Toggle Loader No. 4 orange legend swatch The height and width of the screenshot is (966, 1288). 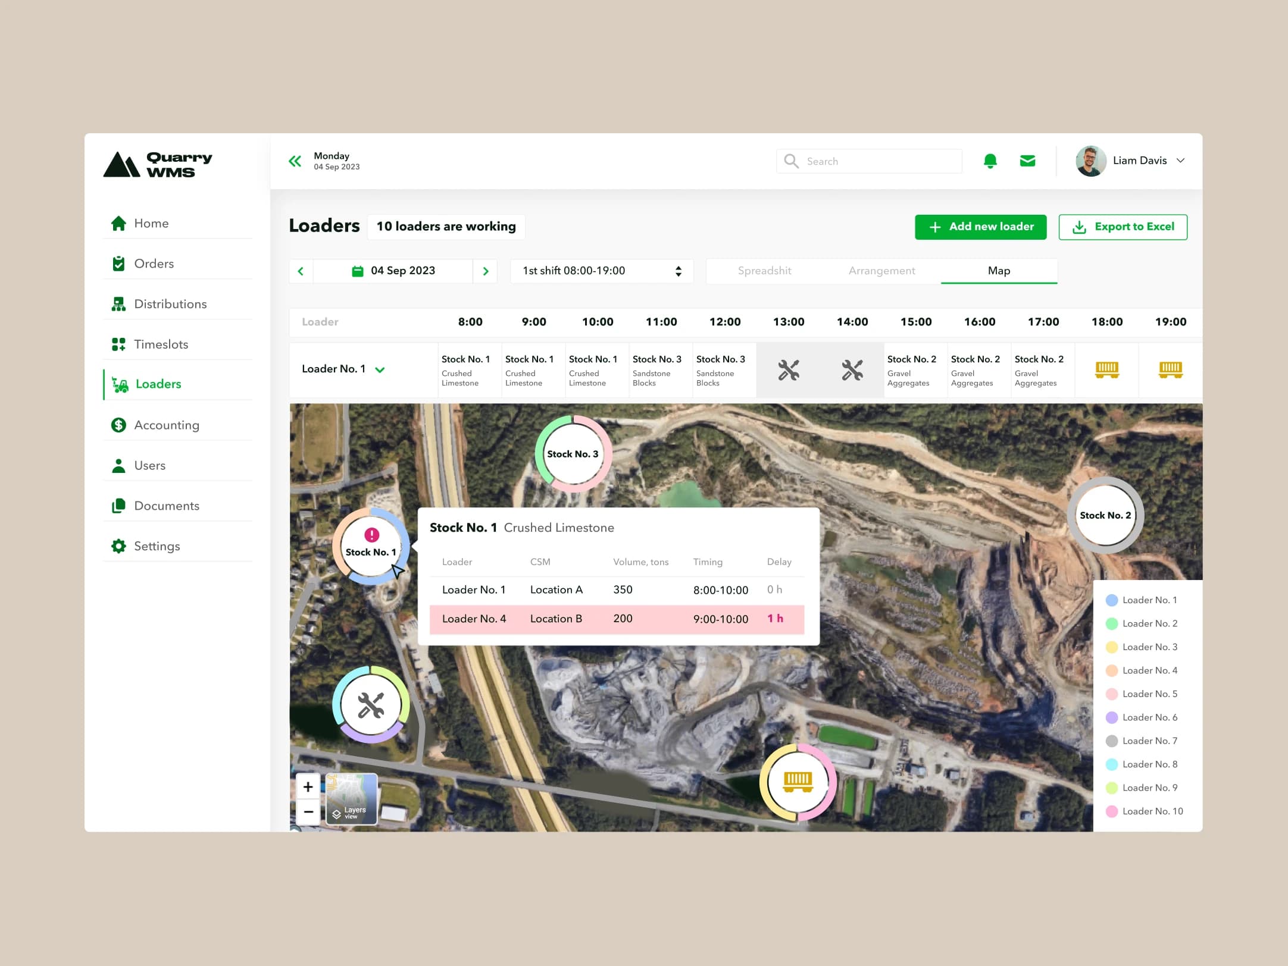coord(1111,670)
